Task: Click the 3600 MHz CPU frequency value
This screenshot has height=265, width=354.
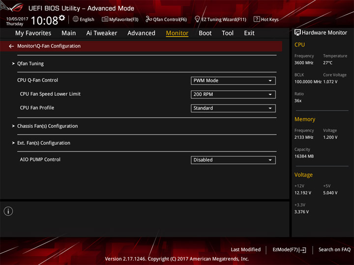Action: [x=304, y=63]
